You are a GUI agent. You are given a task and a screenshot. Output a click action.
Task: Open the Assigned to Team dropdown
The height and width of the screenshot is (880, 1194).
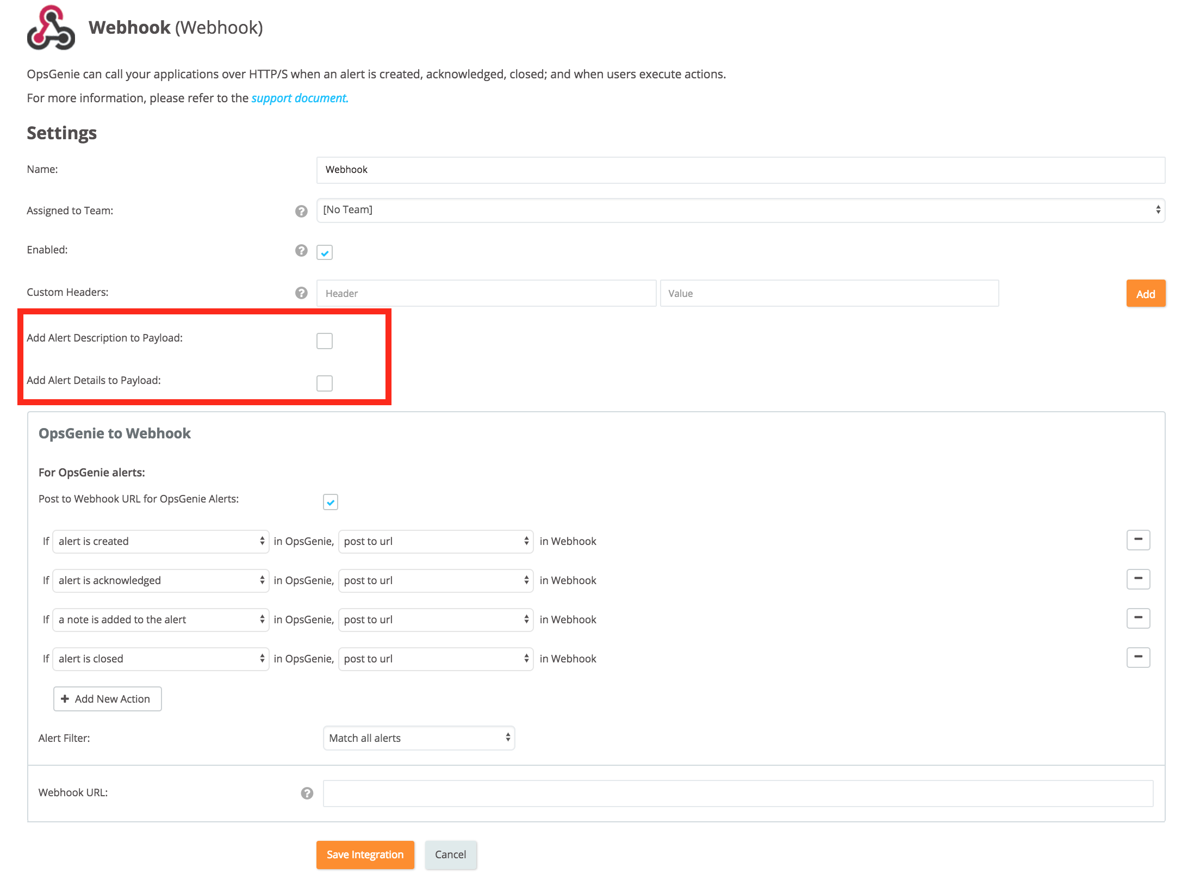(x=740, y=210)
